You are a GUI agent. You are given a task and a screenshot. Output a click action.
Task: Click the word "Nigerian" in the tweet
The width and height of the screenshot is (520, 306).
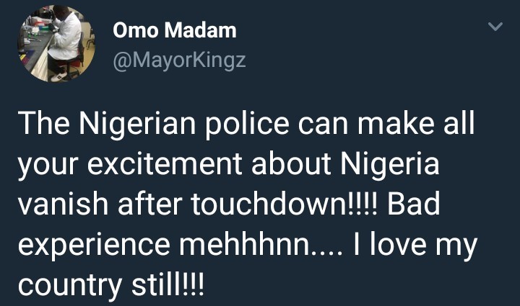142,125
